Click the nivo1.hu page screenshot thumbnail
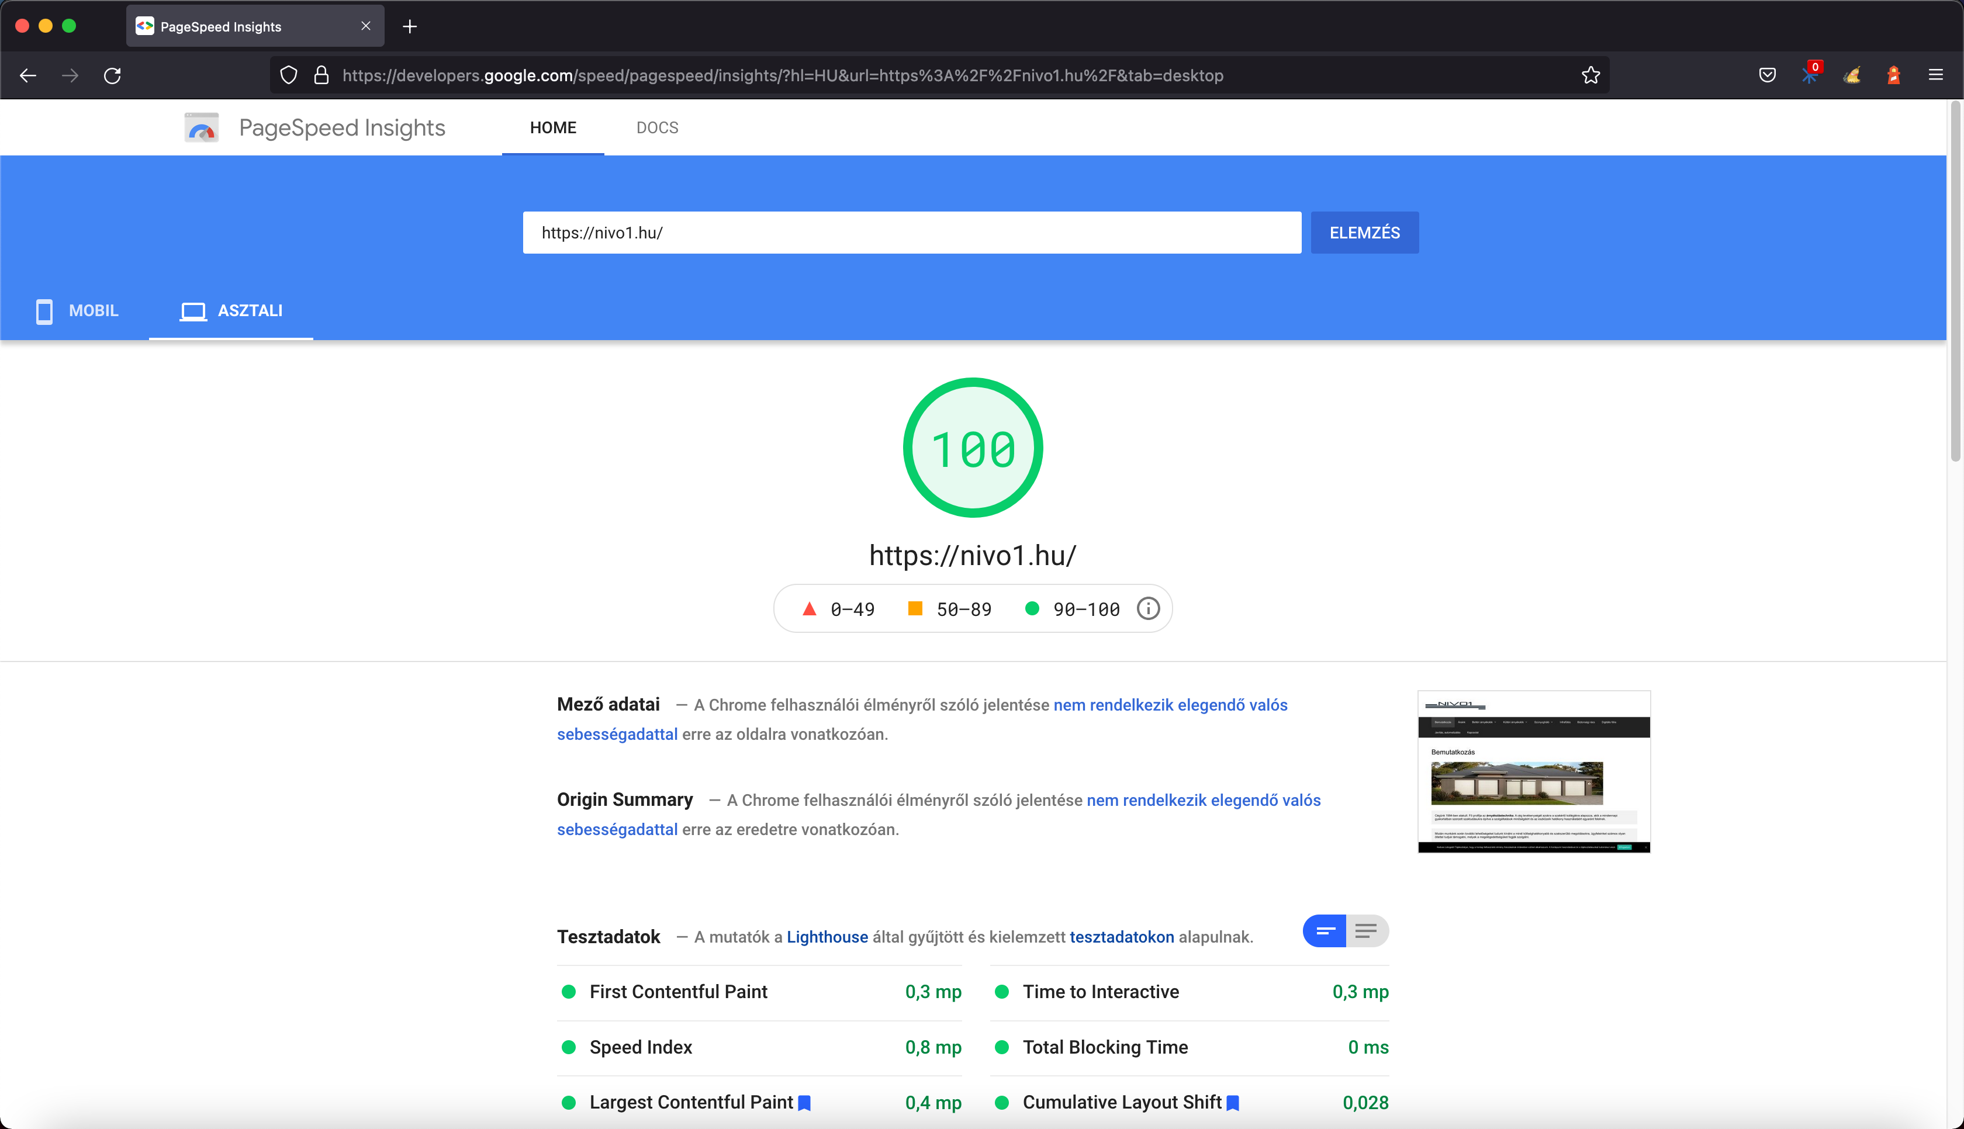1964x1129 pixels. point(1533,771)
